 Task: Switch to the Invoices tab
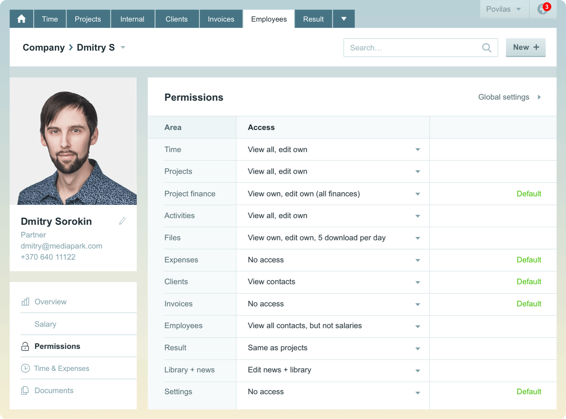coord(221,19)
